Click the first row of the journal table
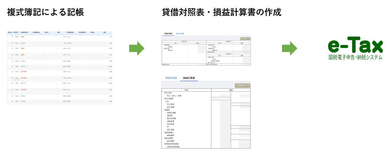The width and height of the screenshot is (392, 158). click(x=60, y=37)
